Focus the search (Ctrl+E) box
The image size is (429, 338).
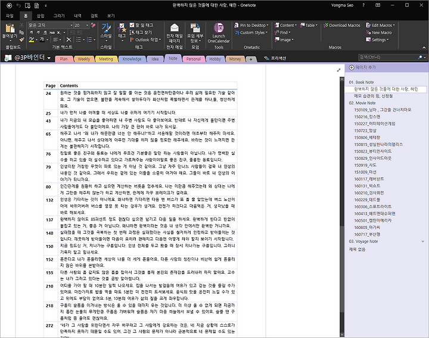click(388, 57)
